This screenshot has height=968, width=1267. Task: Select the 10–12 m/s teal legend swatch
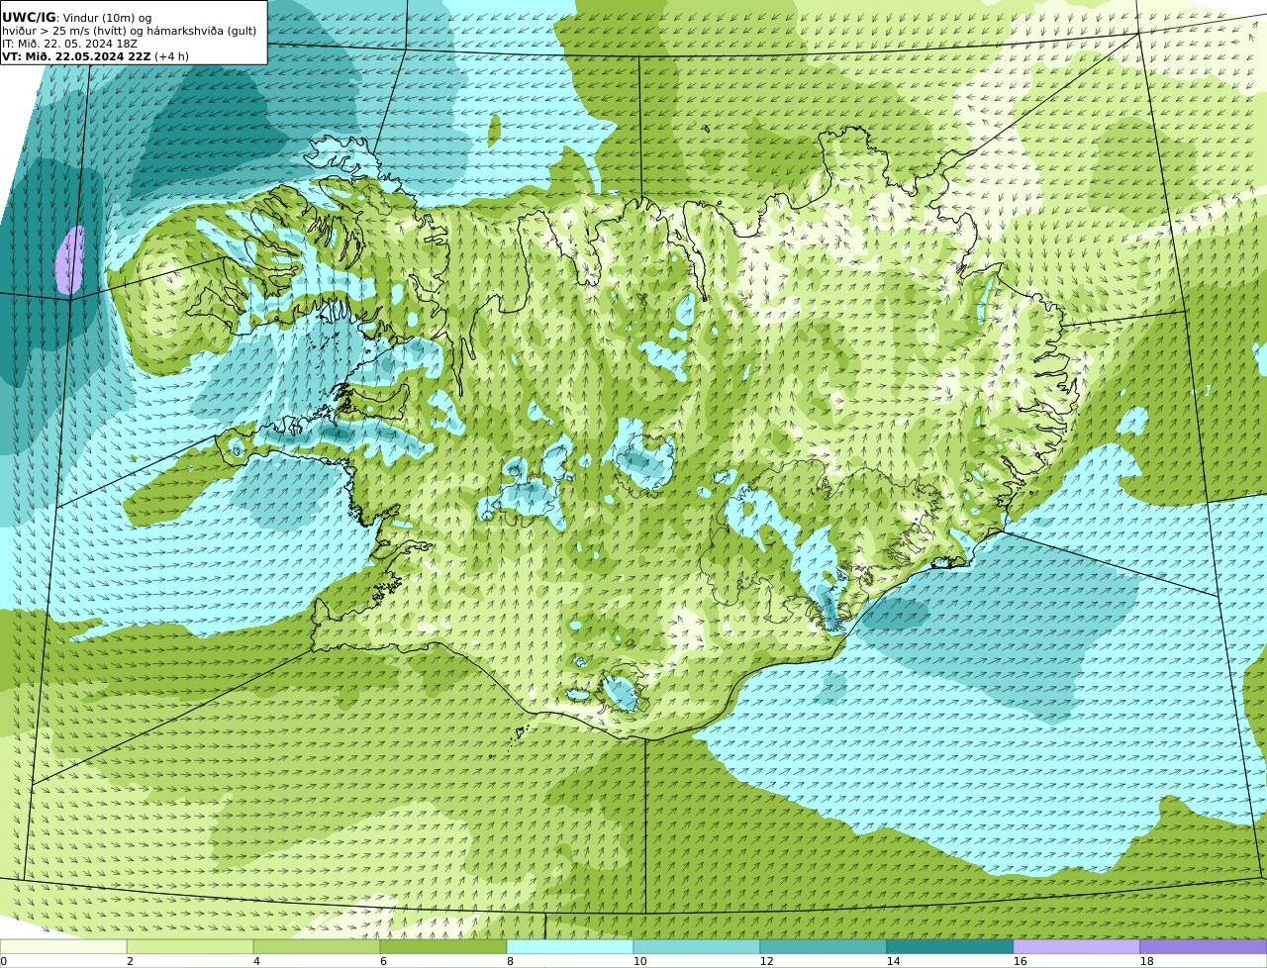pyautogui.click(x=697, y=946)
